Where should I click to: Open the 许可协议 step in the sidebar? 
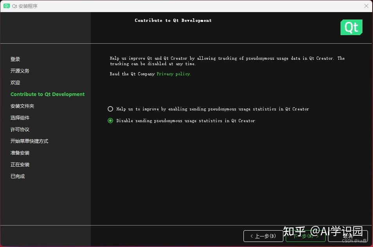pyautogui.click(x=20, y=129)
